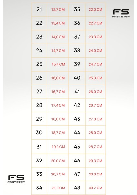Click the Fast Step logo at bottom left
This screenshot has width=137, height=195.
[16, 179]
